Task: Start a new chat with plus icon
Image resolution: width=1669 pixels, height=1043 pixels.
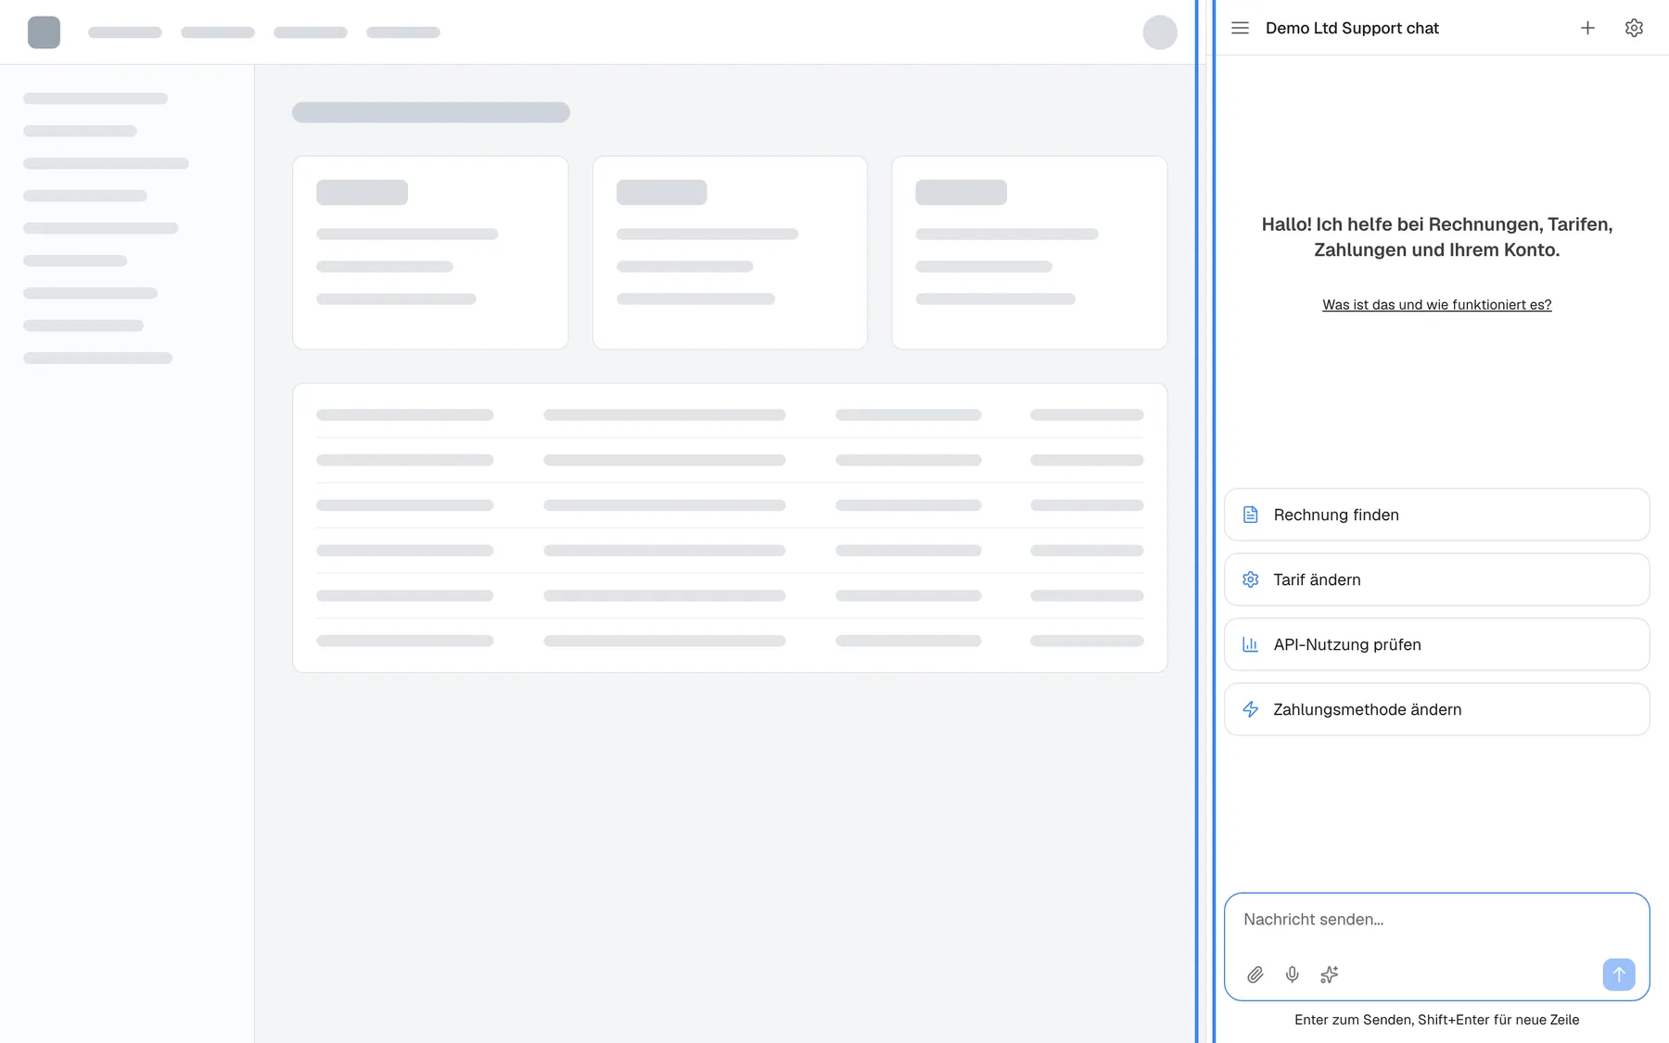Action: click(1587, 28)
